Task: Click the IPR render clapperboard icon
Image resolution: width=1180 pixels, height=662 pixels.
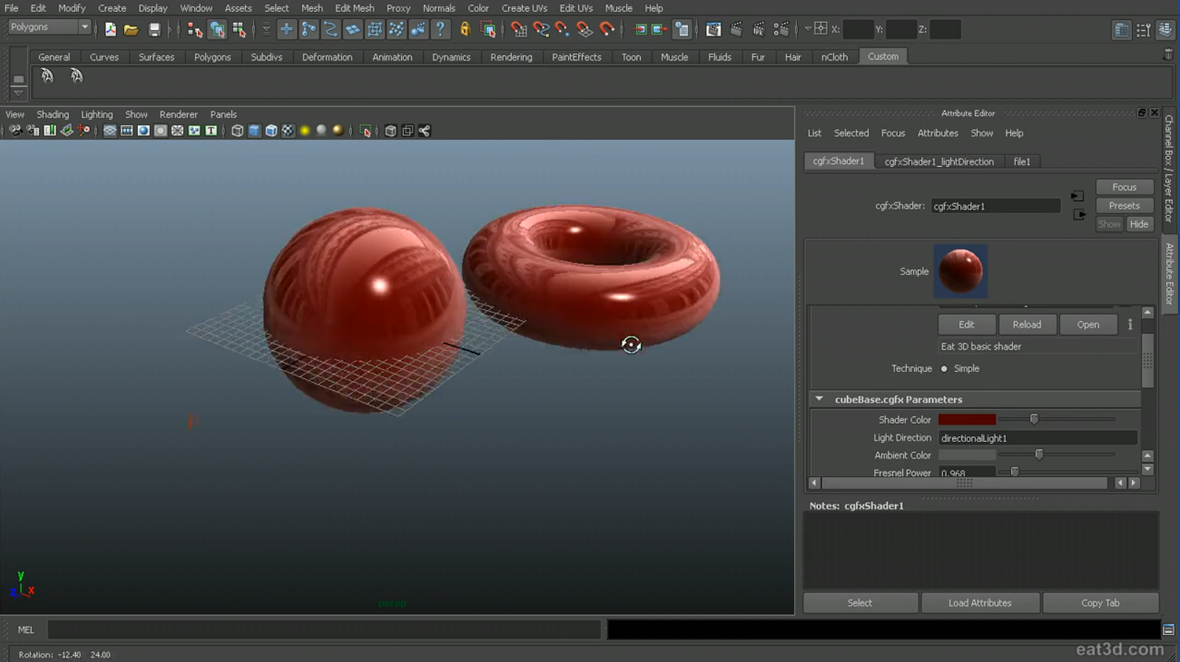Action: [758, 30]
